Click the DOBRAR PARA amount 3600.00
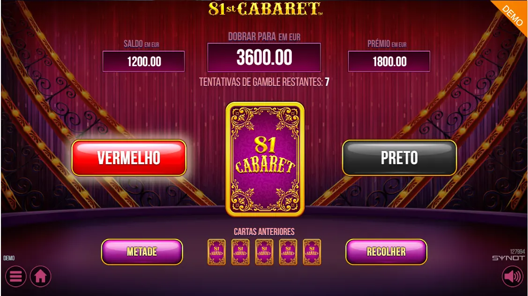This screenshot has width=528, height=296. click(x=264, y=57)
